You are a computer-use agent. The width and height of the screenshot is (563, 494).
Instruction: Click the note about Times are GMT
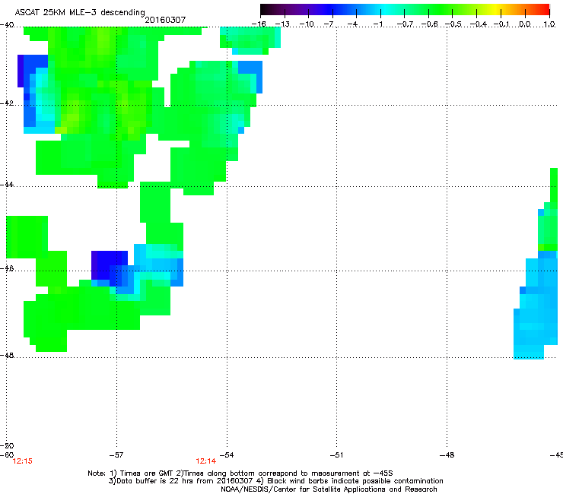[x=240, y=473]
